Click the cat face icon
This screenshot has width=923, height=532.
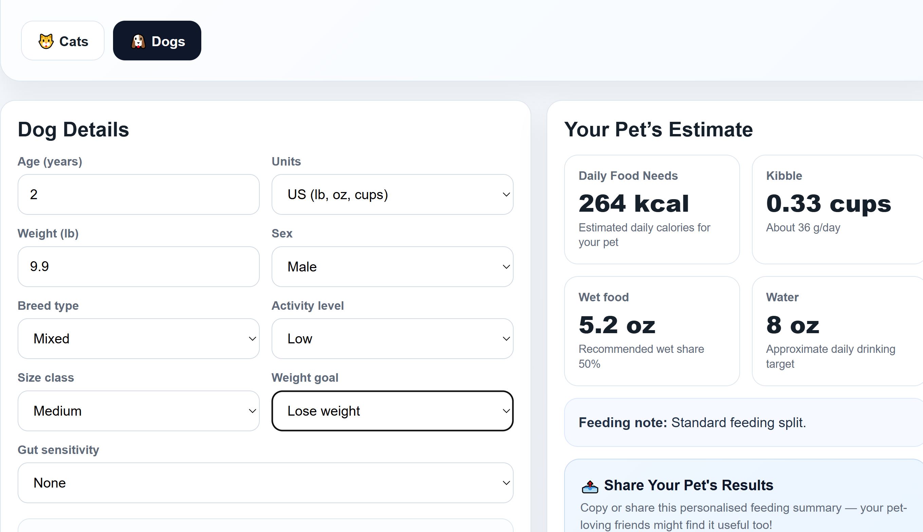click(x=46, y=41)
